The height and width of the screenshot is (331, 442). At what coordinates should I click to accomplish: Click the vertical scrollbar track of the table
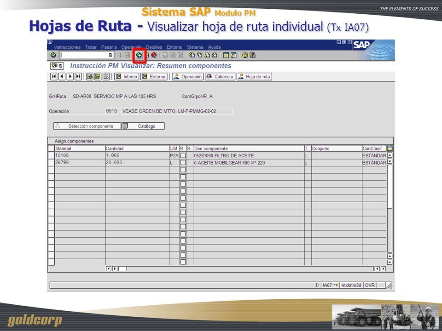390,208
